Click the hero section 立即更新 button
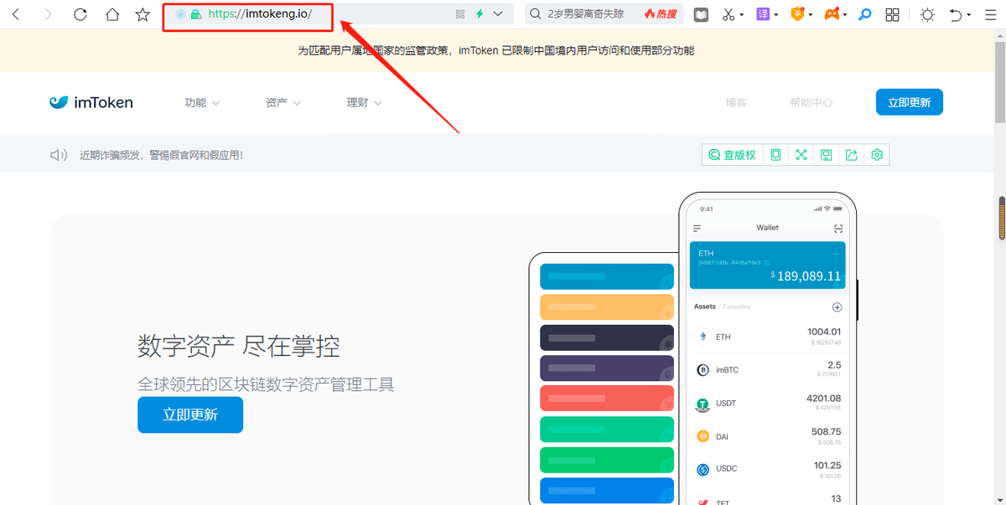This screenshot has height=505, width=1006. coord(190,415)
